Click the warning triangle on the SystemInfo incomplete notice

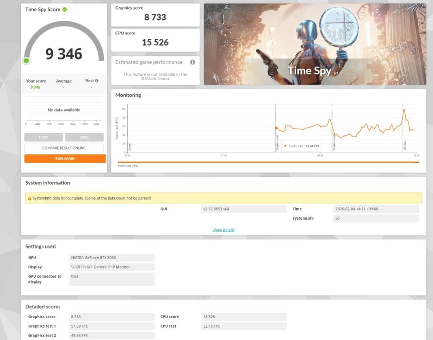point(29,198)
